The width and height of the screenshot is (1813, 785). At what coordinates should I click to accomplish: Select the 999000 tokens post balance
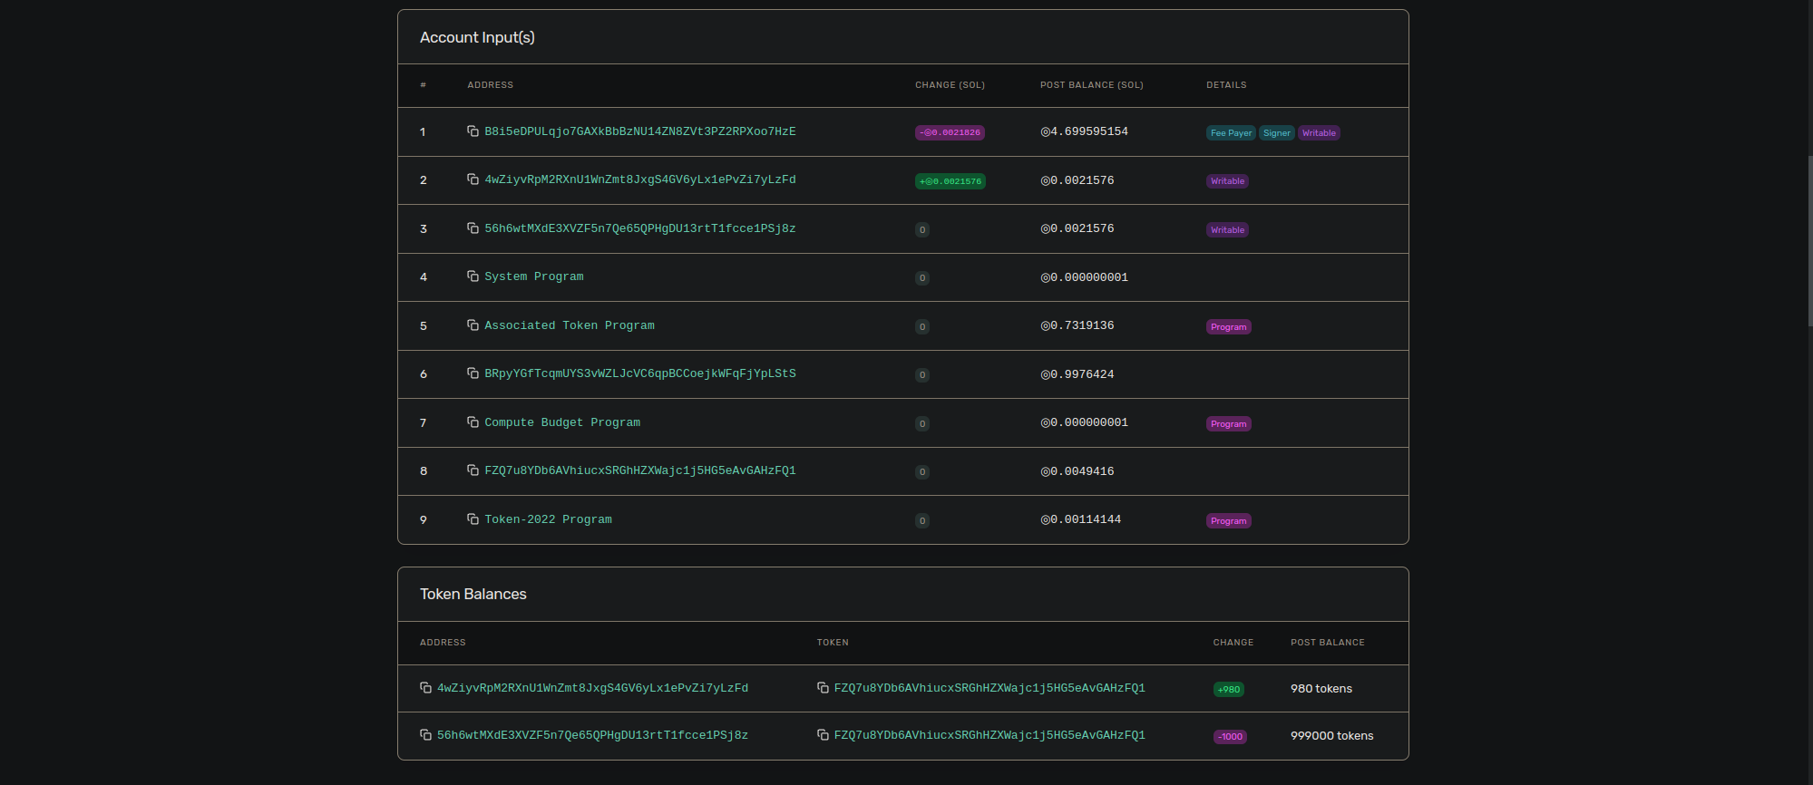[x=1332, y=736]
